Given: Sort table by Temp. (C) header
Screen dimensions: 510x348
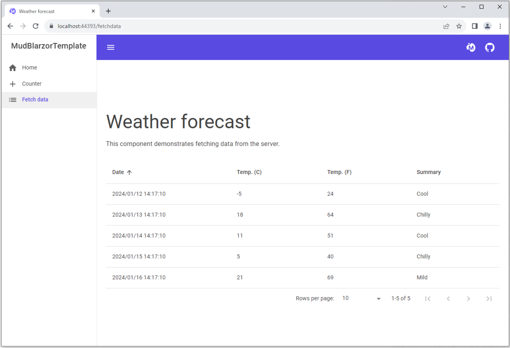Looking at the screenshot, I should coord(249,172).
